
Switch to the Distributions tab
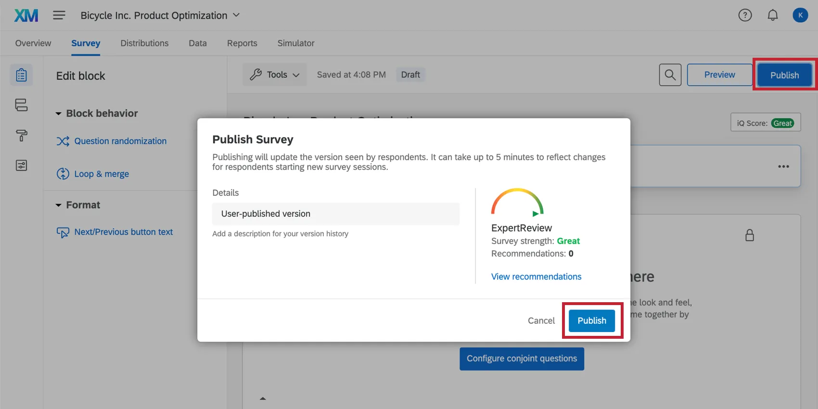144,43
